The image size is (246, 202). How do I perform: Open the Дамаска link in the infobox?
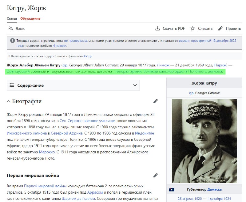tap(214, 189)
